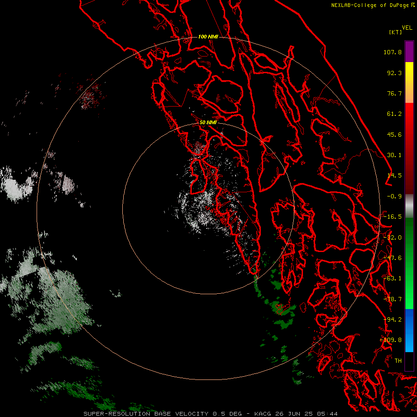Click the VEL label above color scale
Image resolution: width=417 pixels, height=417 pixels.
tap(407, 28)
